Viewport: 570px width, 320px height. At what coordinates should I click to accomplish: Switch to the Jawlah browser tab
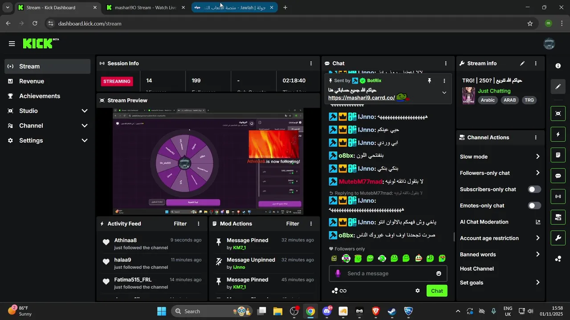tap(234, 8)
